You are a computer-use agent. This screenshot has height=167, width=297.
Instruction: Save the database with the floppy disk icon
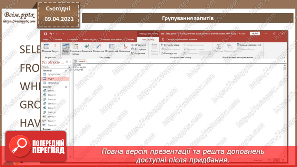coord(45,34)
